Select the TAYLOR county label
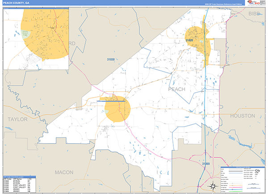 click(17, 119)
